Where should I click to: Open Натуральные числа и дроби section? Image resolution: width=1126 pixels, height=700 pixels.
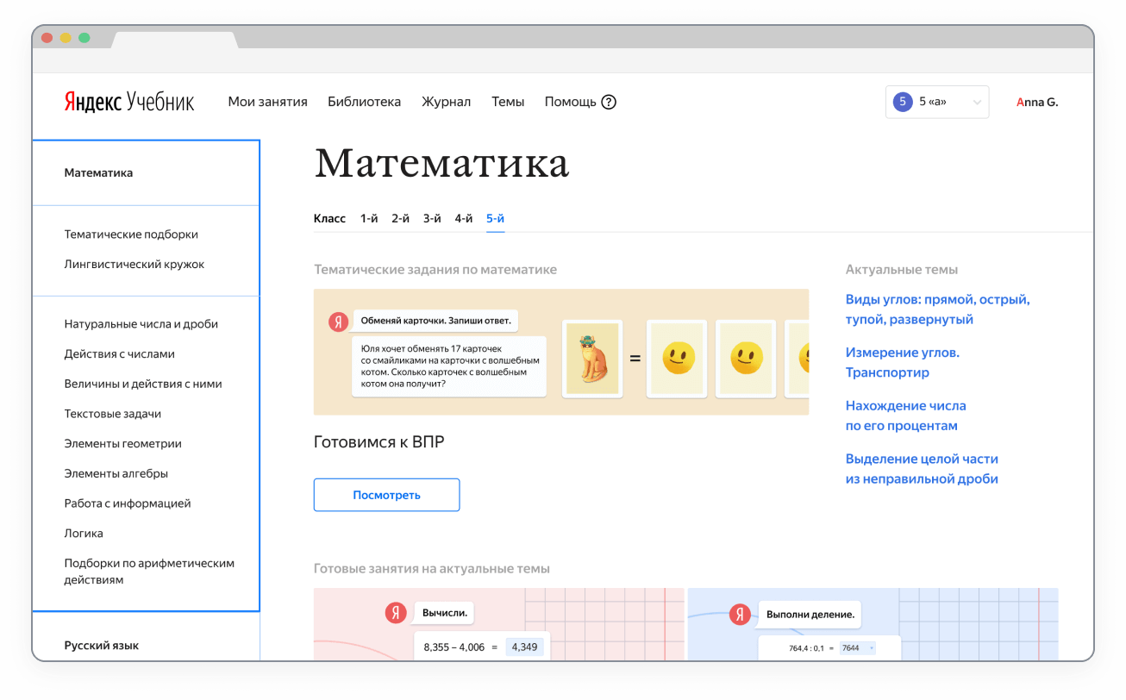[141, 324]
